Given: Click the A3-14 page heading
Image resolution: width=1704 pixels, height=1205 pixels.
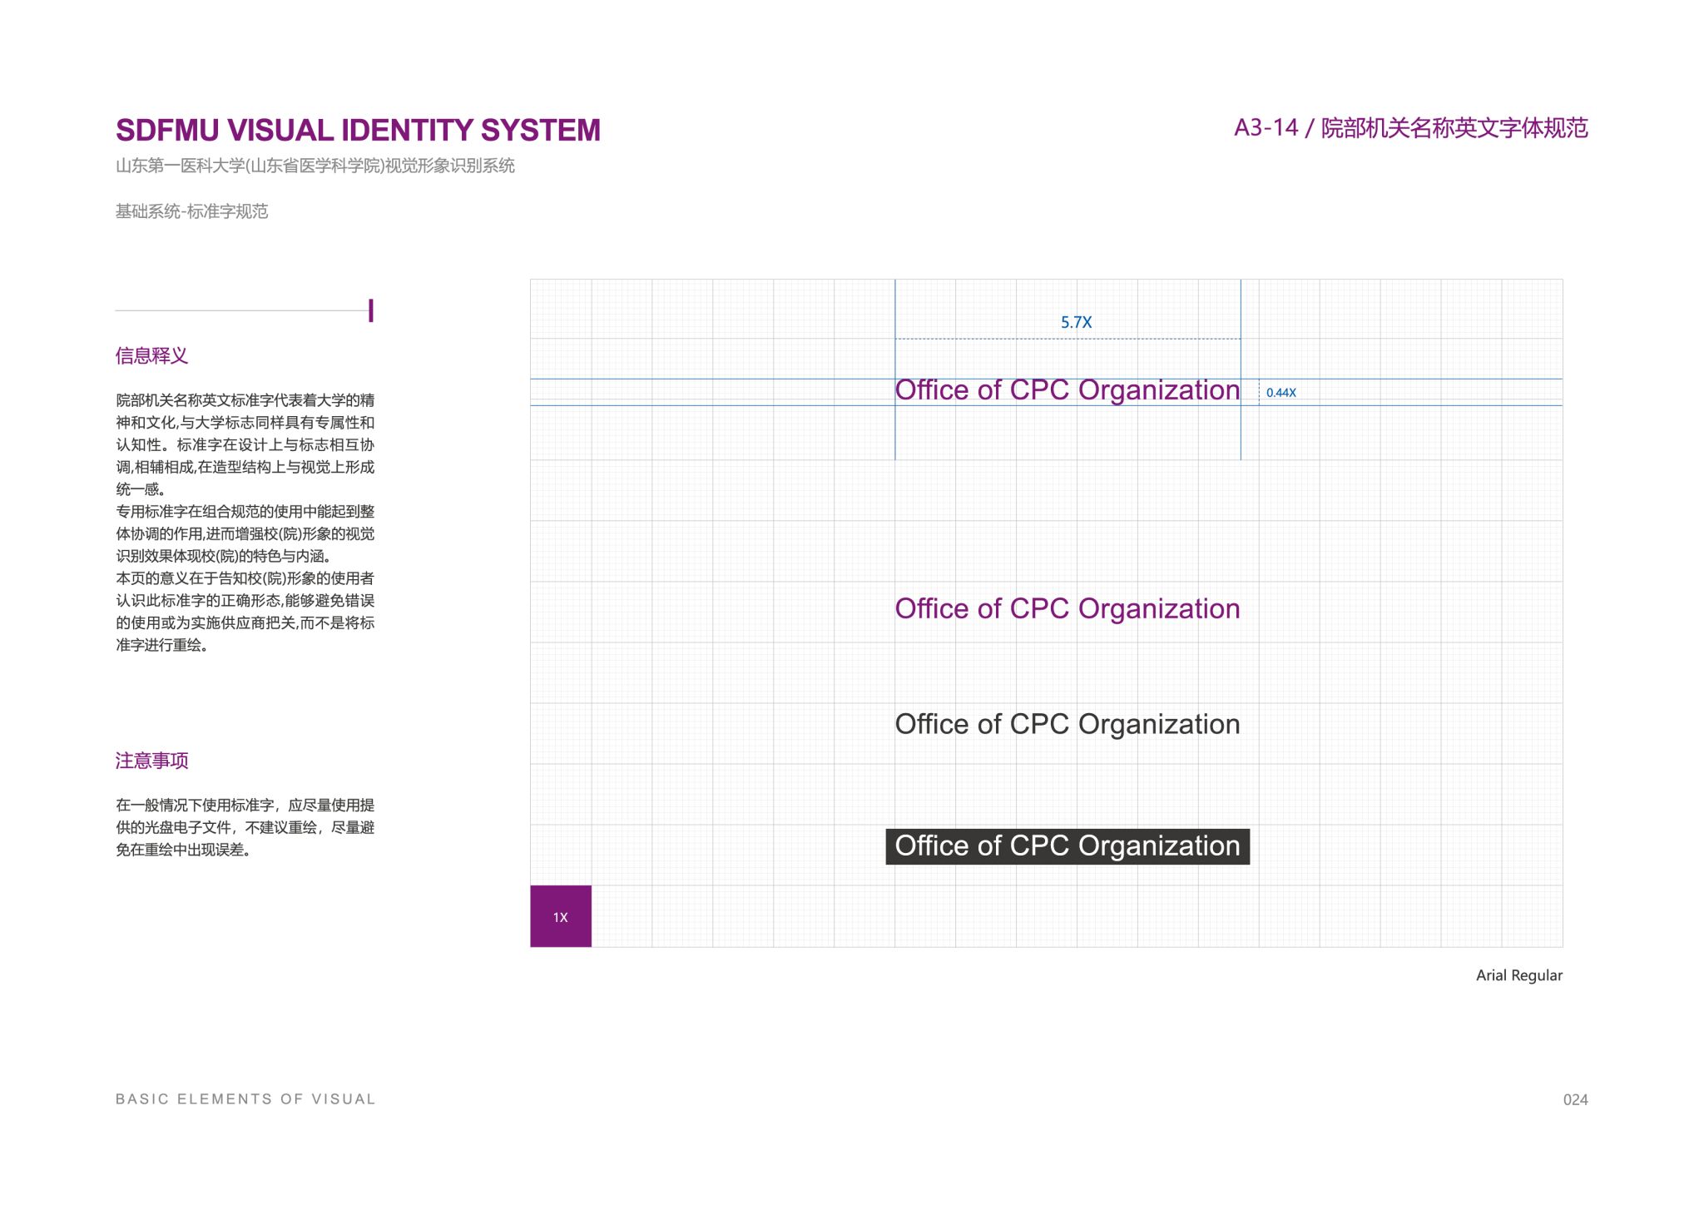Looking at the screenshot, I should (1410, 128).
